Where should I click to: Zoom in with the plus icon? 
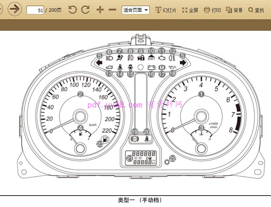(100, 10)
